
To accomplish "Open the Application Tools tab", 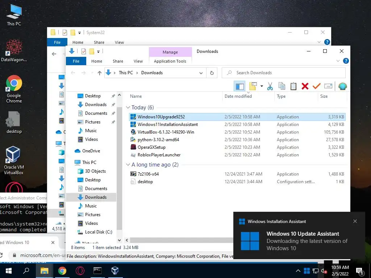I will click(170, 61).
